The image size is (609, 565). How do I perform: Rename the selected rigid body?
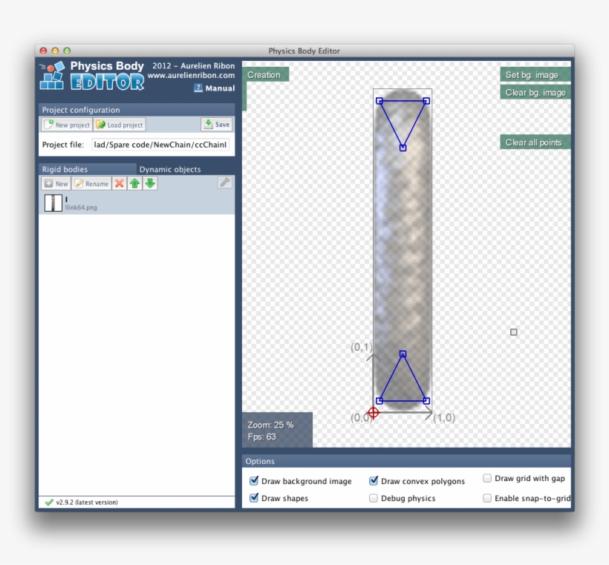point(91,183)
